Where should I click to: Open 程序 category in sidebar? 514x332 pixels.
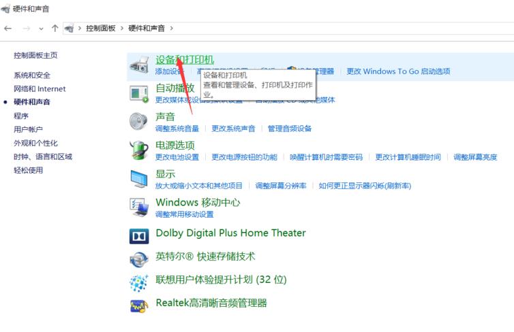click(x=21, y=116)
